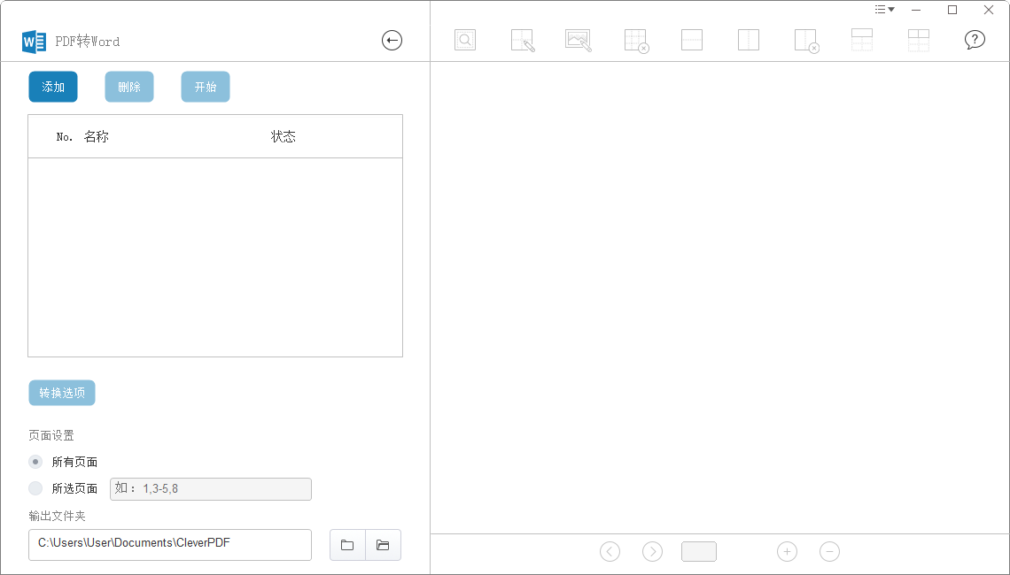This screenshot has height=575, width=1010.
Task: Click 开始 to start conversion
Action: tap(205, 87)
